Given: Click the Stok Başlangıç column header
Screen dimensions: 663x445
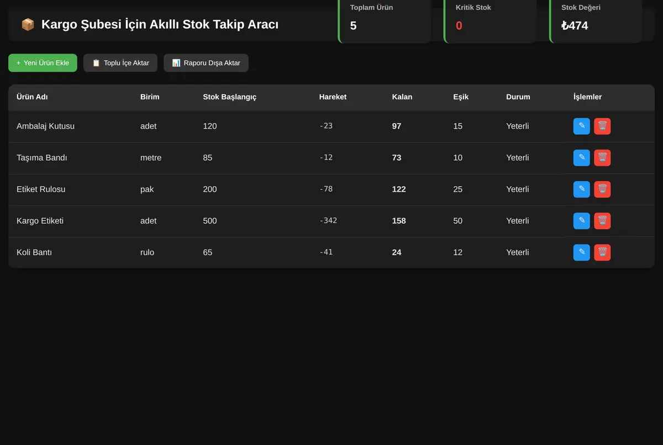Looking at the screenshot, I should pos(230,97).
